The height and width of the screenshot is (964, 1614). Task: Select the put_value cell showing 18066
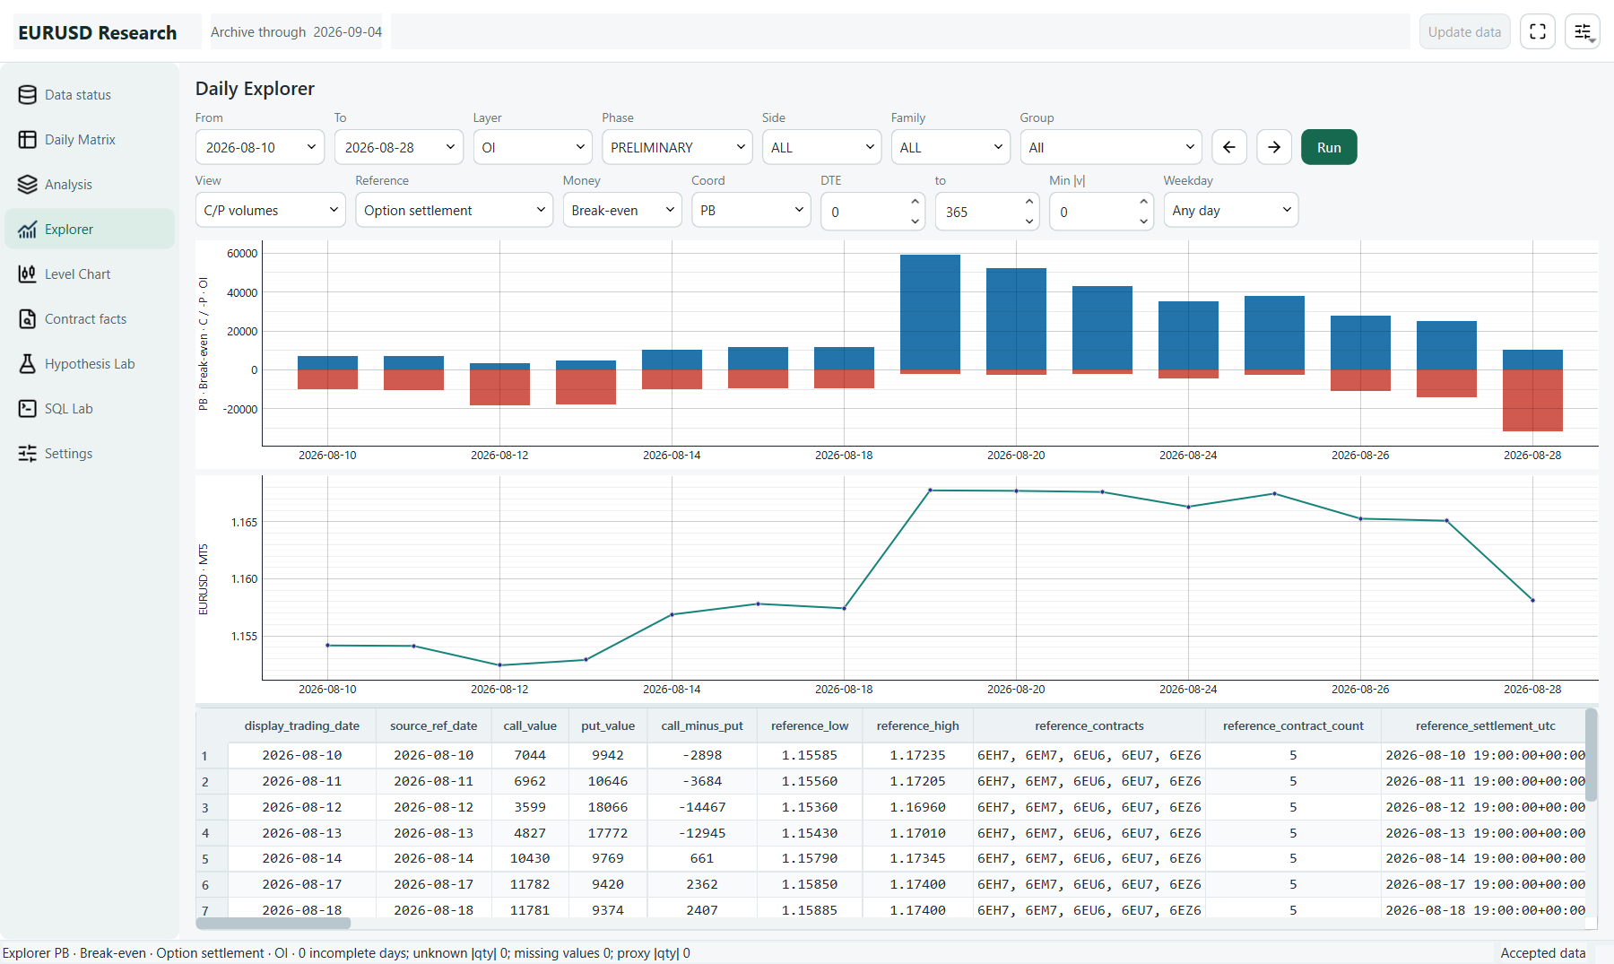pyautogui.click(x=608, y=807)
